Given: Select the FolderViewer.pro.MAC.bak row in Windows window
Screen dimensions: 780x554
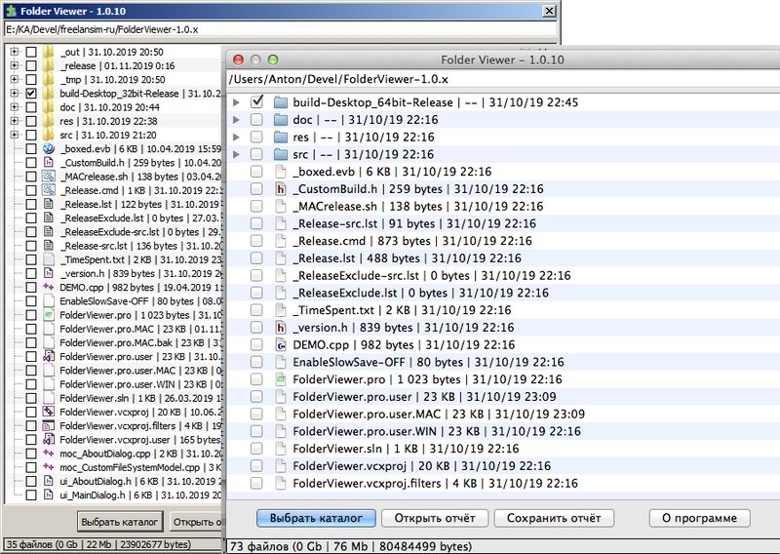Looking at the screenshot, I should tap(115, 342).
